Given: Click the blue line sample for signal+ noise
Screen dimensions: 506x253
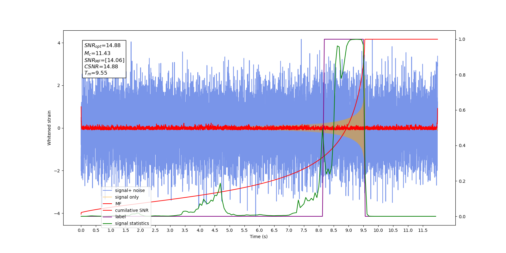Looking at the screenshot, I should pos(108,190).
